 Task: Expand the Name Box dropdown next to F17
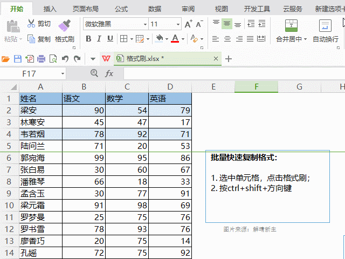pos(63,73)
